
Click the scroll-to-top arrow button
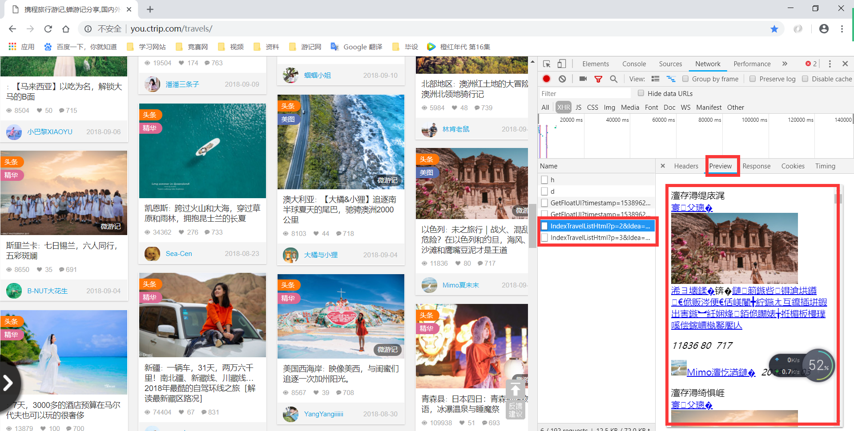[516, 390]
